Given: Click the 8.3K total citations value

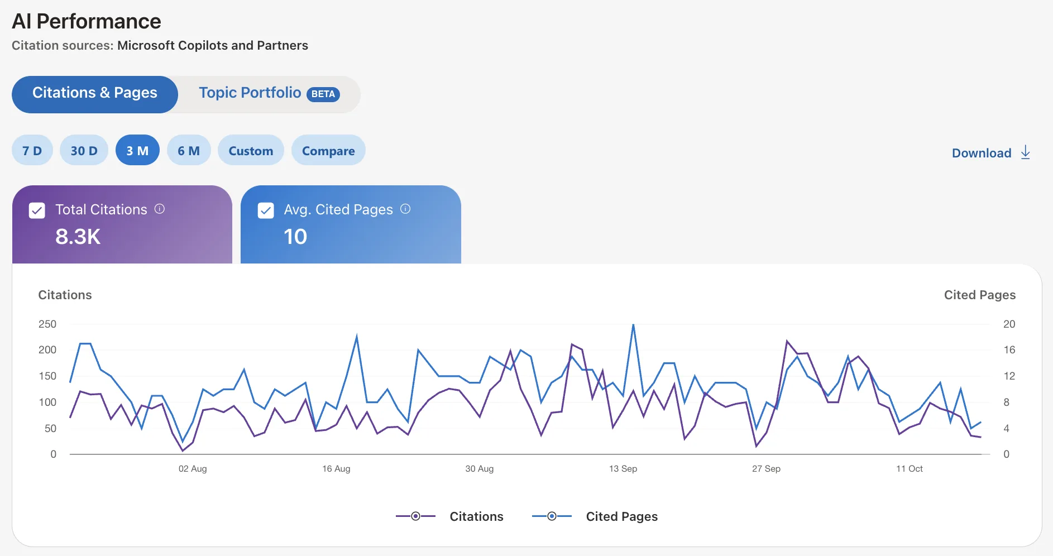Looking at the screenshot, I should (78, 237).
